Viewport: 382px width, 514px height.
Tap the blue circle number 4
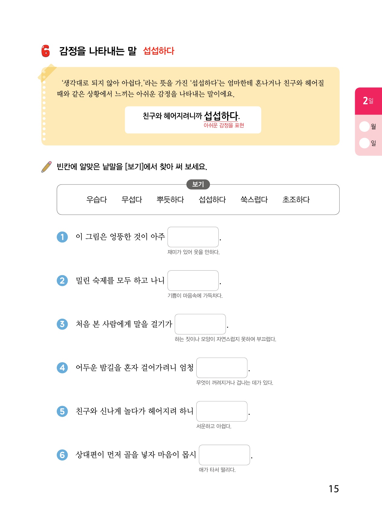click(x=62, y=368)
